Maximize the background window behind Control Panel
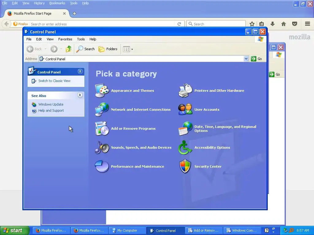This screenshot has width=314, height=235. click(x=274, y=47)
